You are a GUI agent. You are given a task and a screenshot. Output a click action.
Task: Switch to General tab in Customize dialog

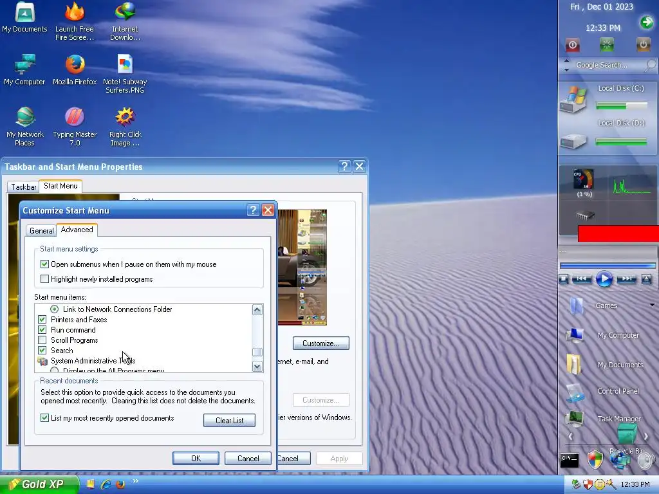click(41, 231)
